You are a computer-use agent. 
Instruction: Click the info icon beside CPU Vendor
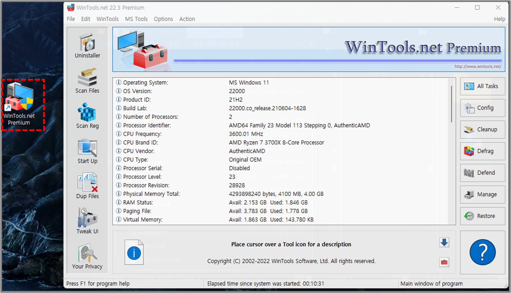tap(119, 151)
